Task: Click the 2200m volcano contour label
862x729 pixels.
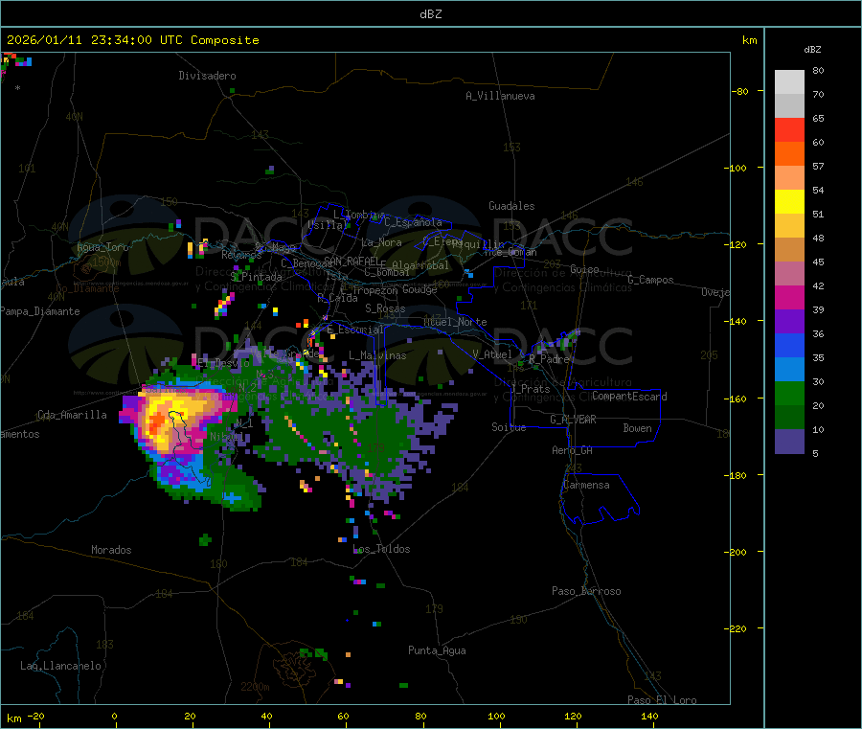Action: point(255,687)
